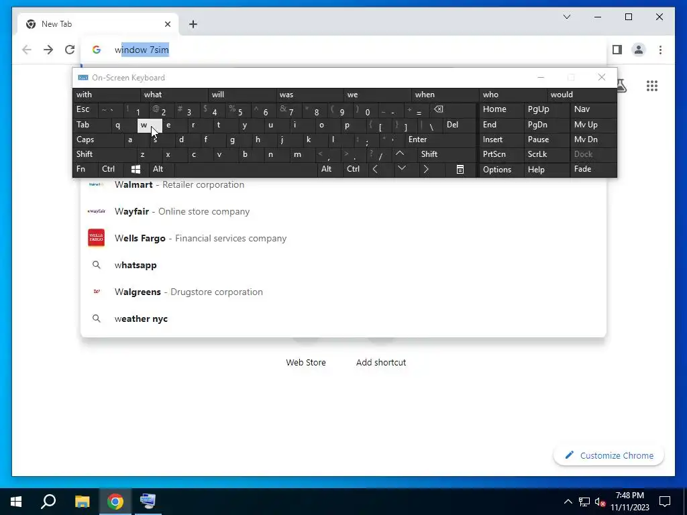This screenshot has height=515, width=687.
Task: Open File Explorer from the taskbar
Action: coord(82,502)
